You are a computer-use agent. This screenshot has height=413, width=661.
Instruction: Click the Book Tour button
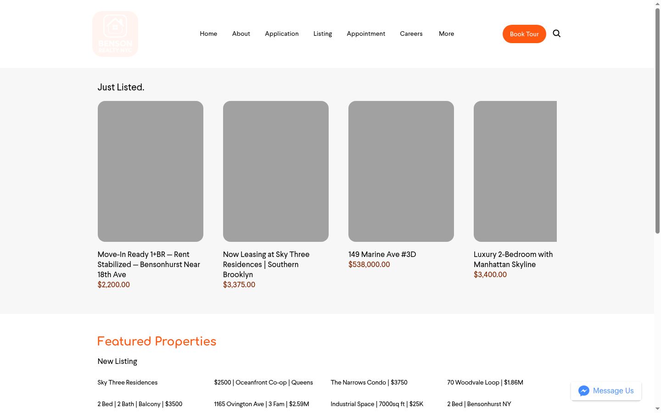tap(524, 34)
